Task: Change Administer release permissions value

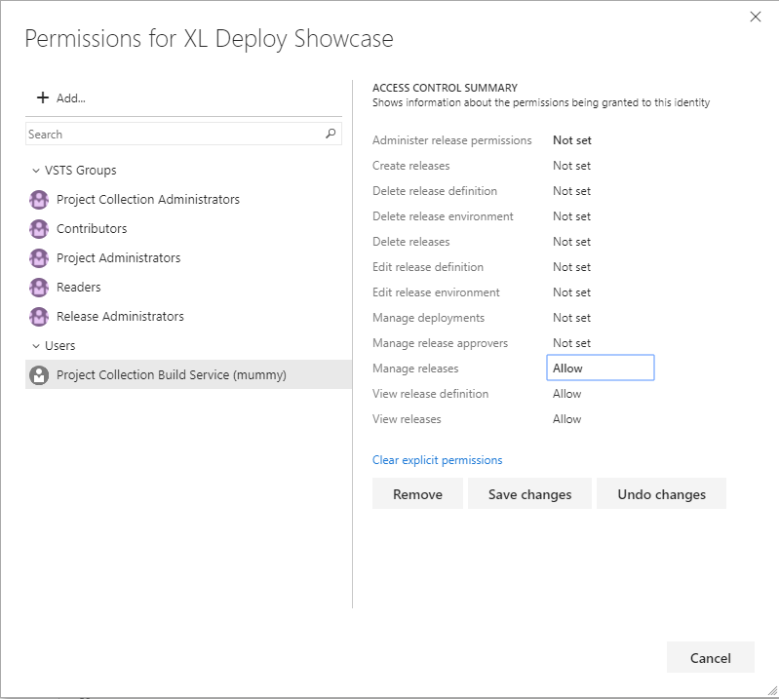Action: [572, 140]
